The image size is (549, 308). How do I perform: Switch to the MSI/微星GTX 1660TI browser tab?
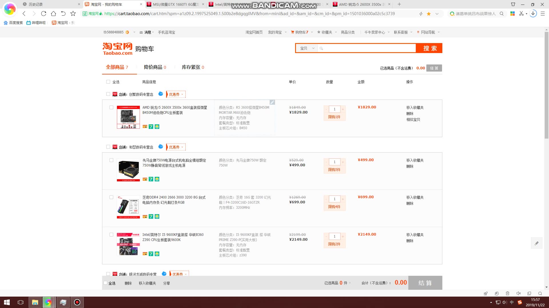pyautogui.click(x=175, y=4)
